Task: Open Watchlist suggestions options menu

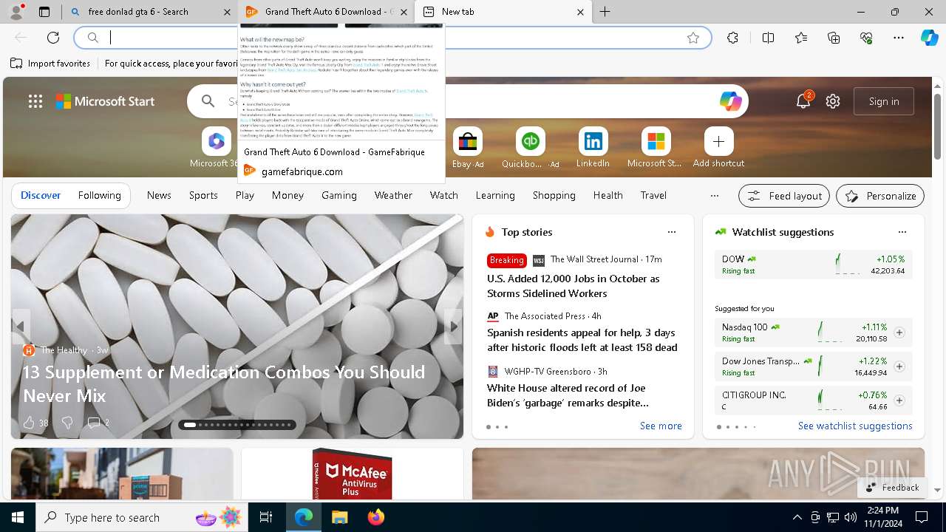Action: click(902, 232)
